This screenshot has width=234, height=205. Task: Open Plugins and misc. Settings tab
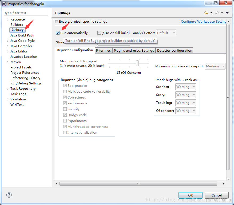coord(134,51)
